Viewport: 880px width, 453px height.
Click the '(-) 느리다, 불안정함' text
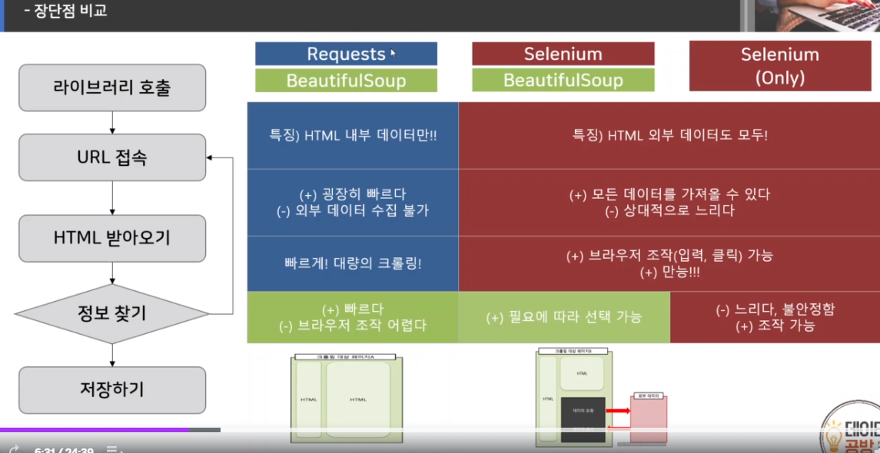click(x=775, y=309)
